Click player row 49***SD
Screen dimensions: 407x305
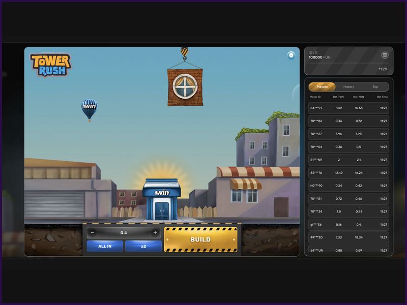coord(348,237)
